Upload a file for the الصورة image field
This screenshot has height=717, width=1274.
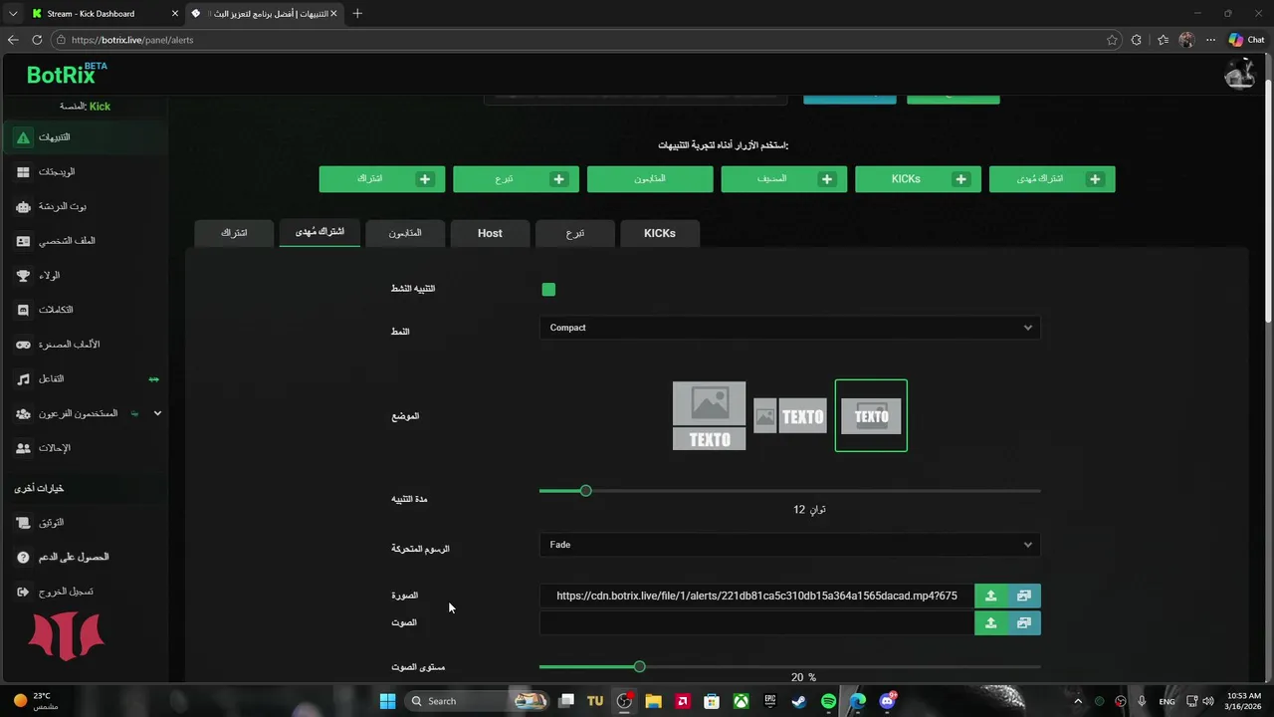click(x=990, y=596)
